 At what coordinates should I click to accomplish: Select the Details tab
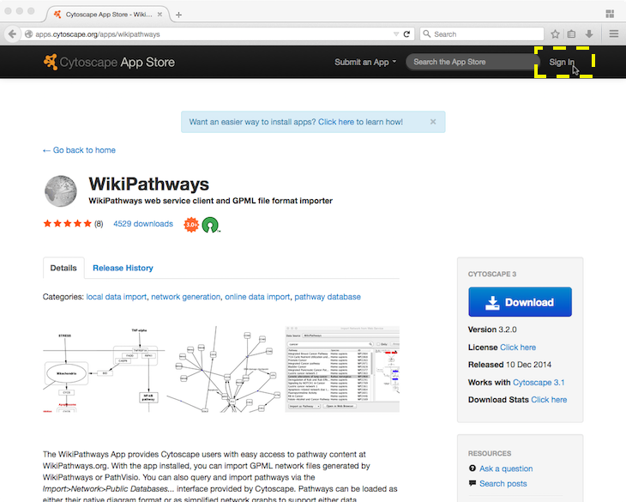(63, 268)
